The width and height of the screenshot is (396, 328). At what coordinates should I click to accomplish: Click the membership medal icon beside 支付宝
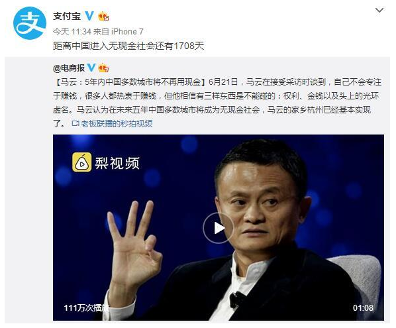[x=103, y=17]
